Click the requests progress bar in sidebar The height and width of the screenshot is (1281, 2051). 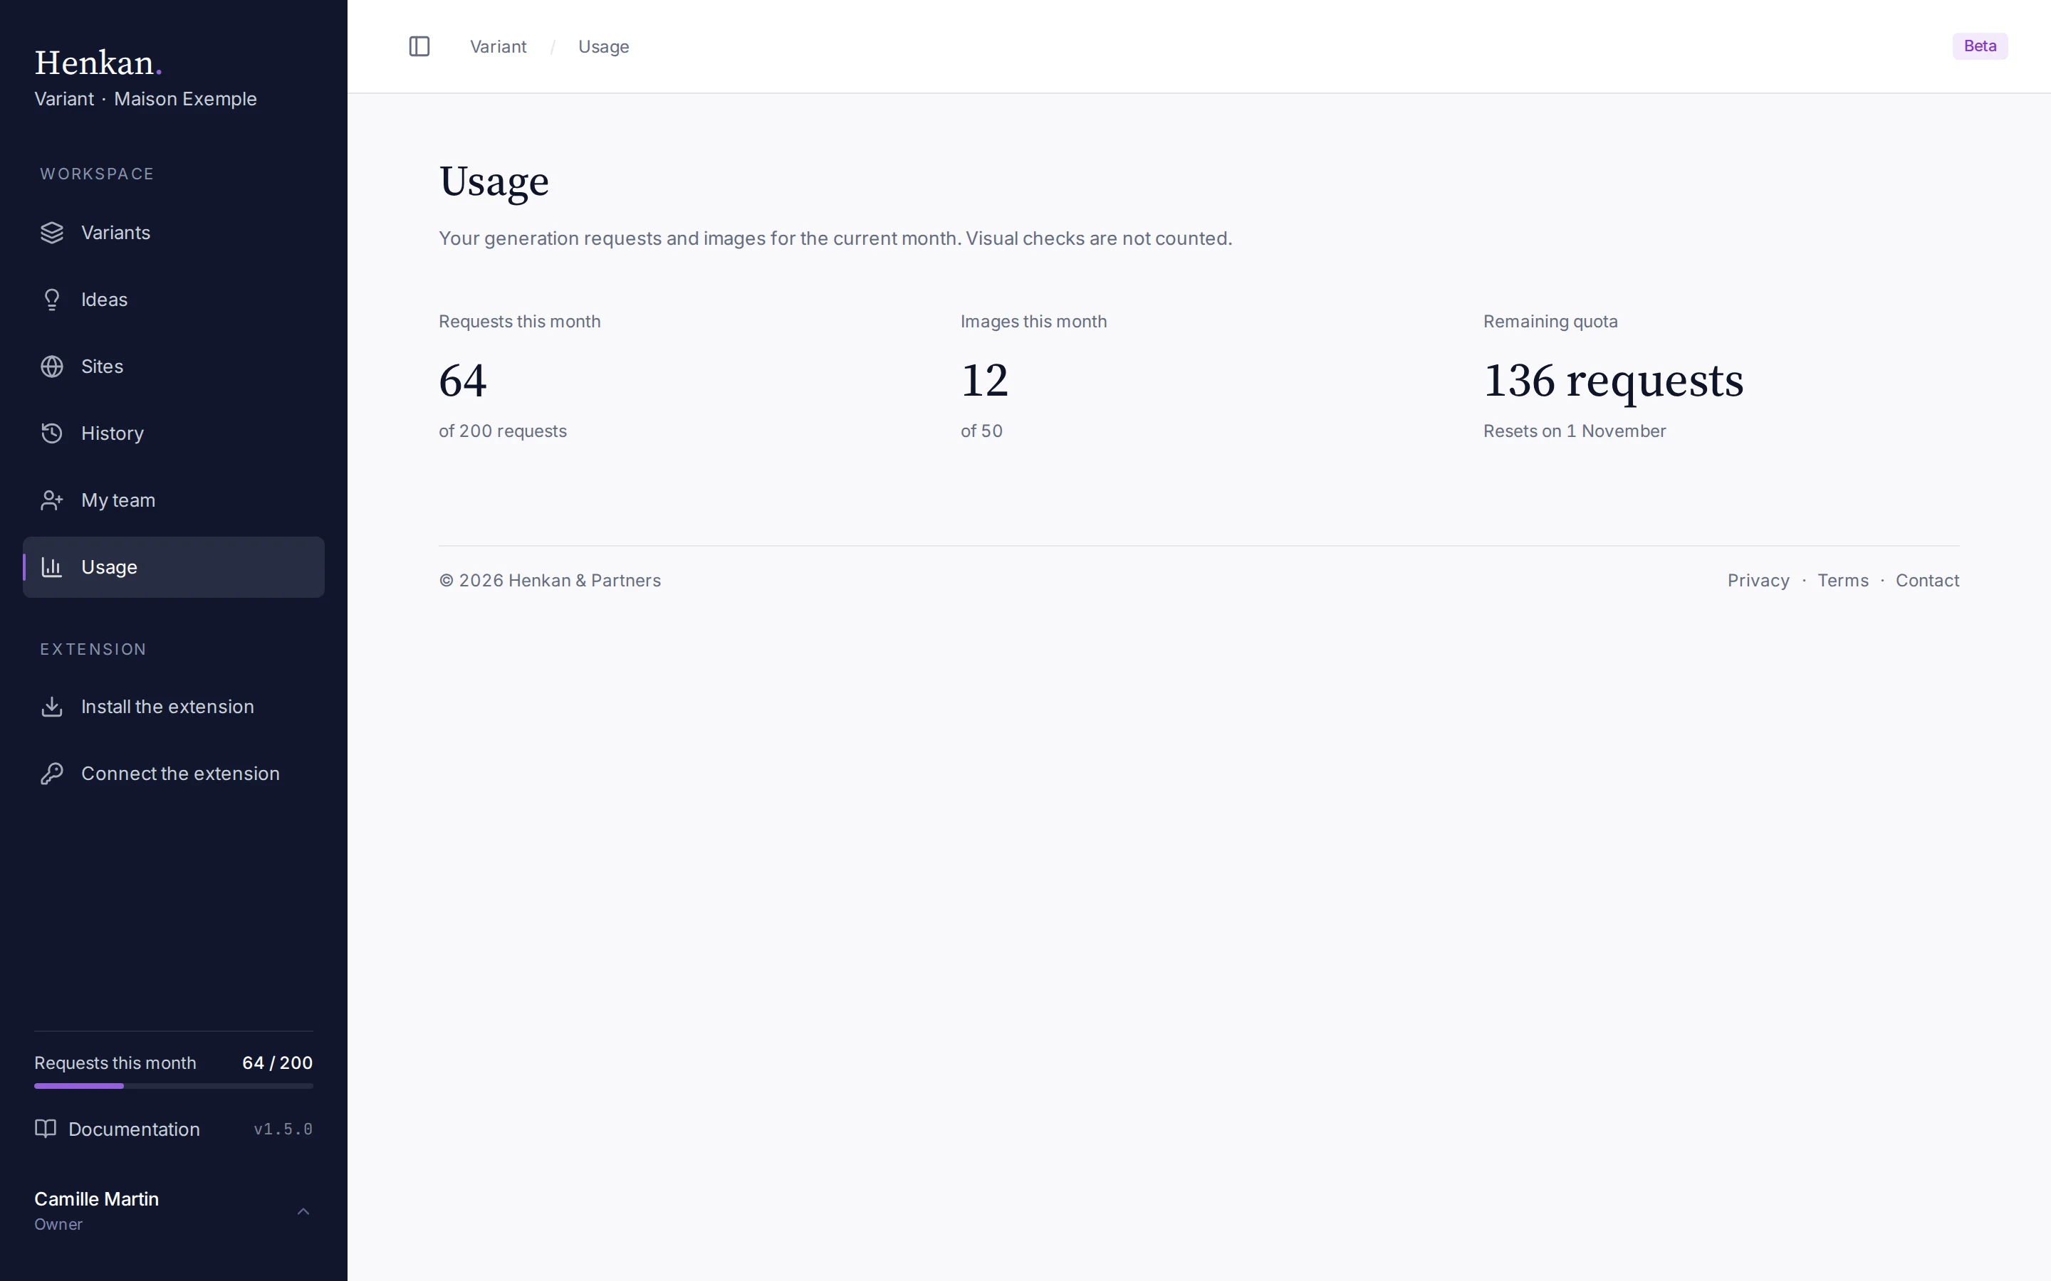pyautogui.click(x=174, y=1085)
